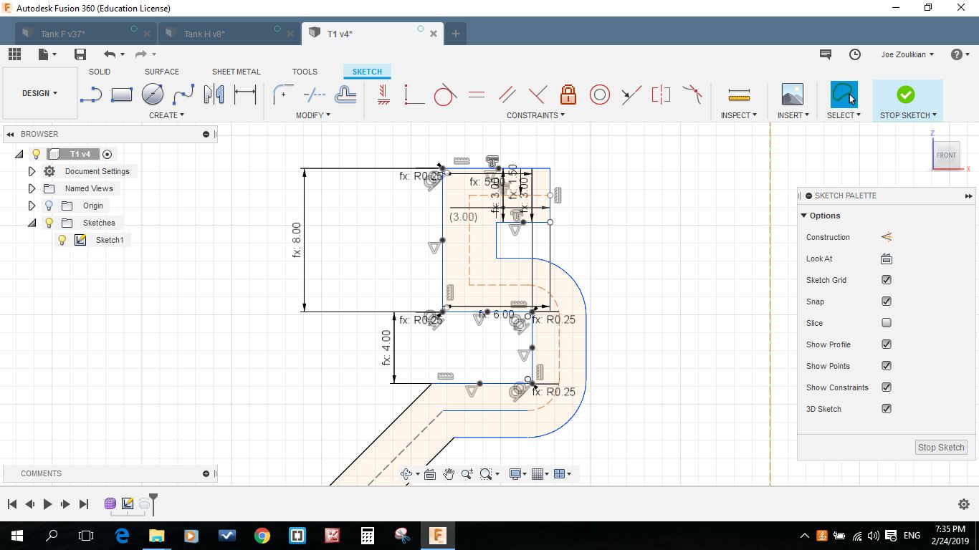The height and width of the screenshot is (550, 979).
Task: Toggle the Show Profile checkbox
Action: point(887,344)
